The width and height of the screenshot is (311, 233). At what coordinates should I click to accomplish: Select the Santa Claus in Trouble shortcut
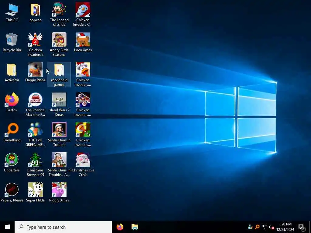point(59,134)
